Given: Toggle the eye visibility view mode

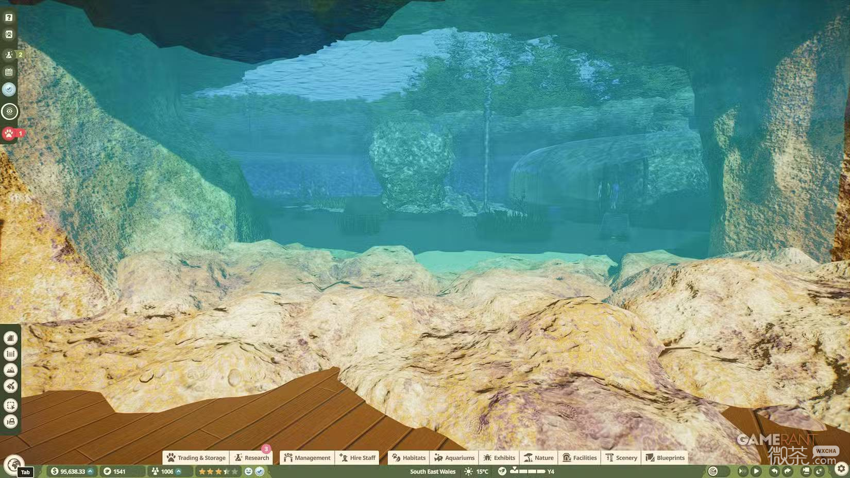Looking at the screenshot, I should (9, 111).
